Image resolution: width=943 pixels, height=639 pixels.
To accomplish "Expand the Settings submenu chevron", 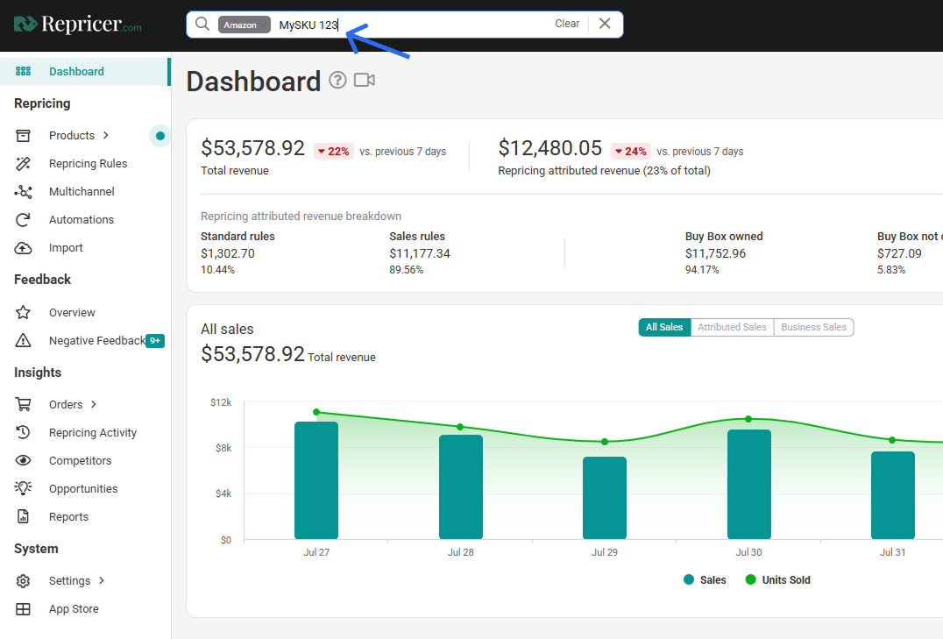I will click(x=102, y=580).
